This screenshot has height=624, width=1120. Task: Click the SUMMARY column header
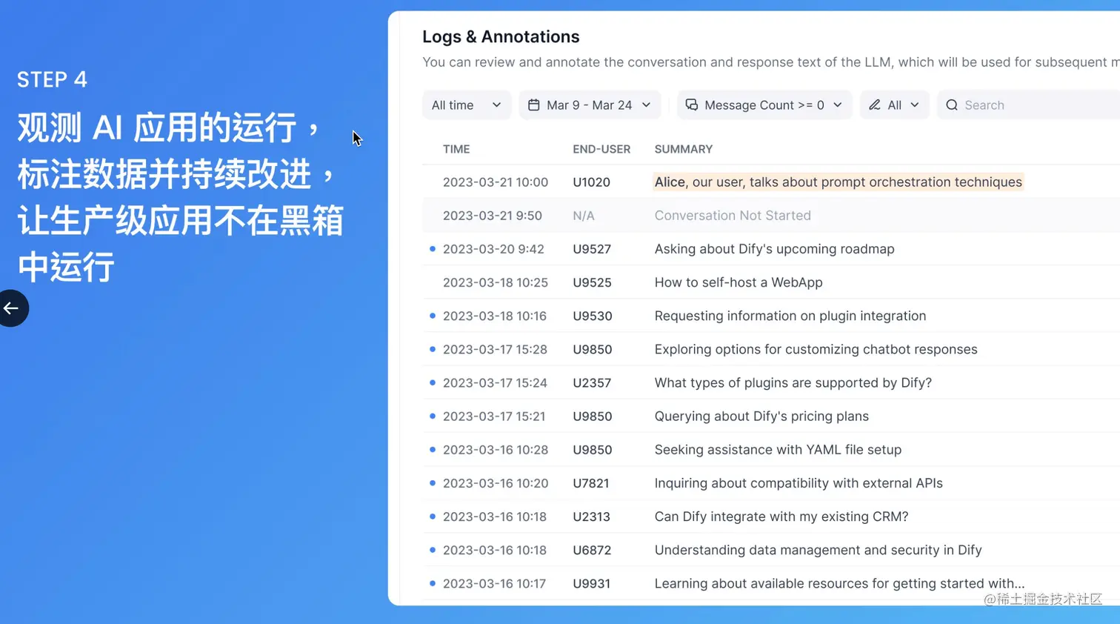pyautogui.click(x=684, y=149)
